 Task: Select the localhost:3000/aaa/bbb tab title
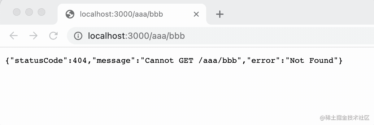tap(121, 14)
